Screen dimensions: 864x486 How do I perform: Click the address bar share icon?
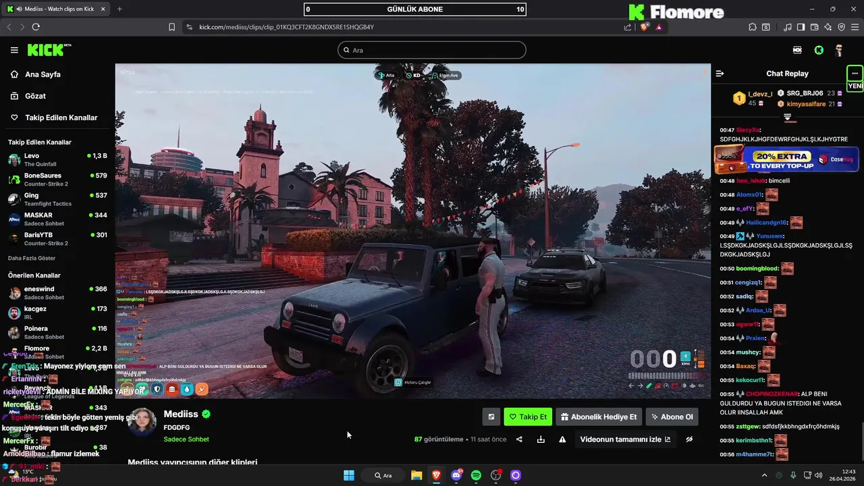(x=628, y=27)
